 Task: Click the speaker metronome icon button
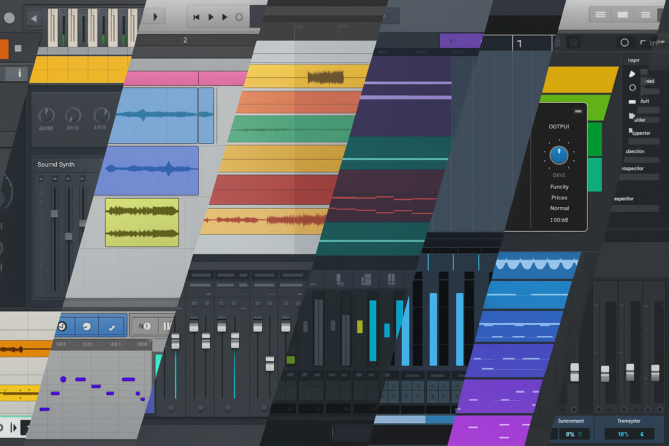(x=145, y=326)
